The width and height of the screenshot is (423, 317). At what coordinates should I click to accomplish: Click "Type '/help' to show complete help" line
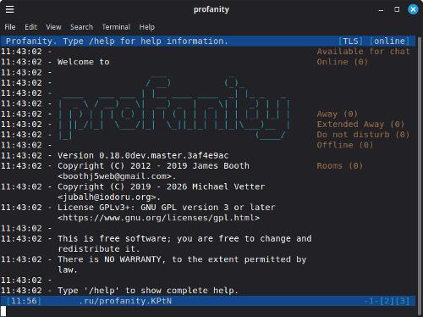click(x=148, y=291)
